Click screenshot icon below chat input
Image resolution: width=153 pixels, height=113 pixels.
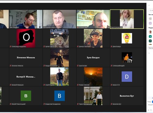151,110
